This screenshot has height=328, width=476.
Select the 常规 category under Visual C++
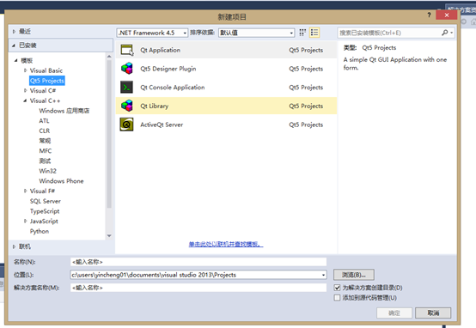coord(45,141)
